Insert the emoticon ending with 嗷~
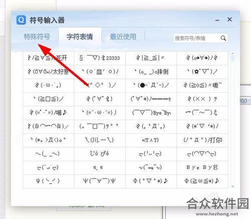 (202, 86)
